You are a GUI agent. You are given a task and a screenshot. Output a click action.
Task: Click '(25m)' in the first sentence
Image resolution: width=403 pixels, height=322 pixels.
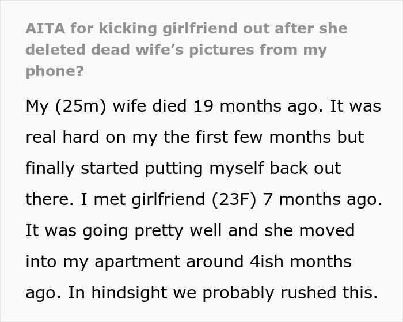pyautogui.click(x=81, y=106)
